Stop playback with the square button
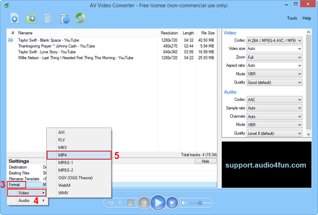 (x=130, y=203)
